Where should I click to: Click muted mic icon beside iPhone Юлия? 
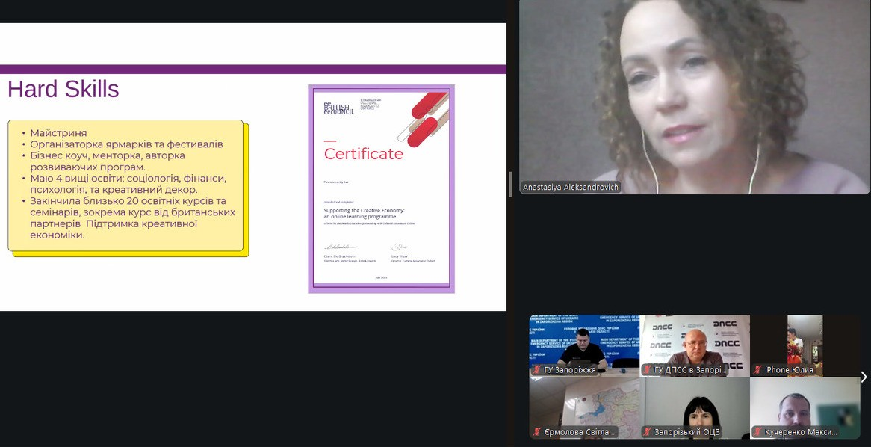(757, 370)
